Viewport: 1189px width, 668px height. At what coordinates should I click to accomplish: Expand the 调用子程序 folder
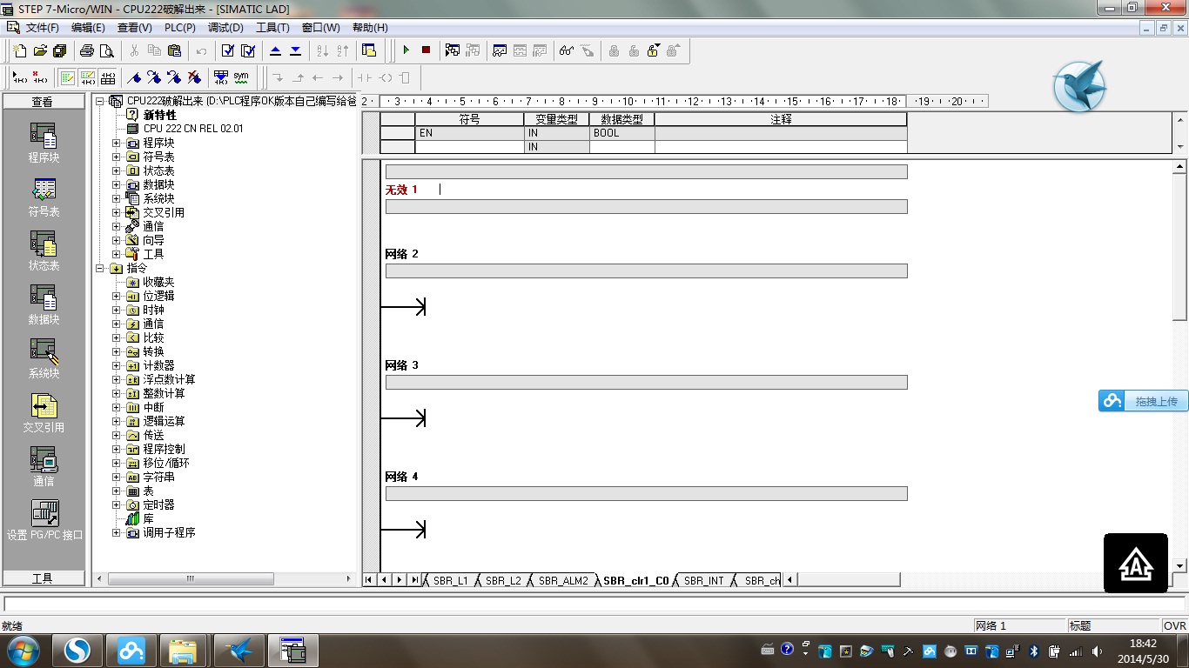[x=116, y=532]
